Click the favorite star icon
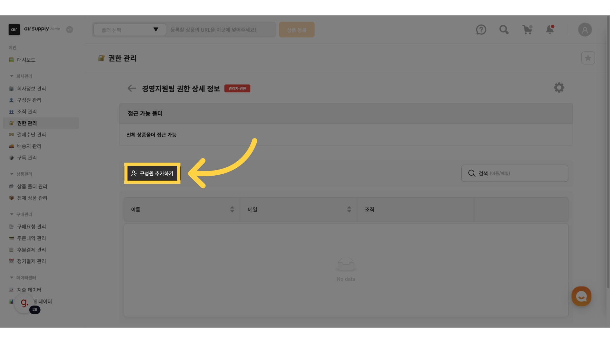This screenshot has width=610, height=343. pos(588,58)
